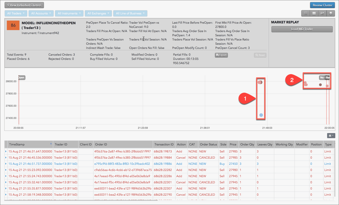Select the blue Buy order dot on chart
The height and width of the screenshot is (205, 339).
(x=261, y=115)
